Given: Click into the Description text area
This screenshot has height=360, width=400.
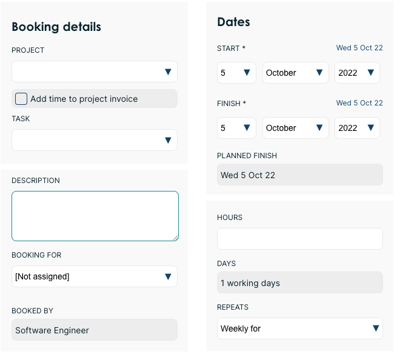Looking at the screenshot, I should [x=95, y=216].
